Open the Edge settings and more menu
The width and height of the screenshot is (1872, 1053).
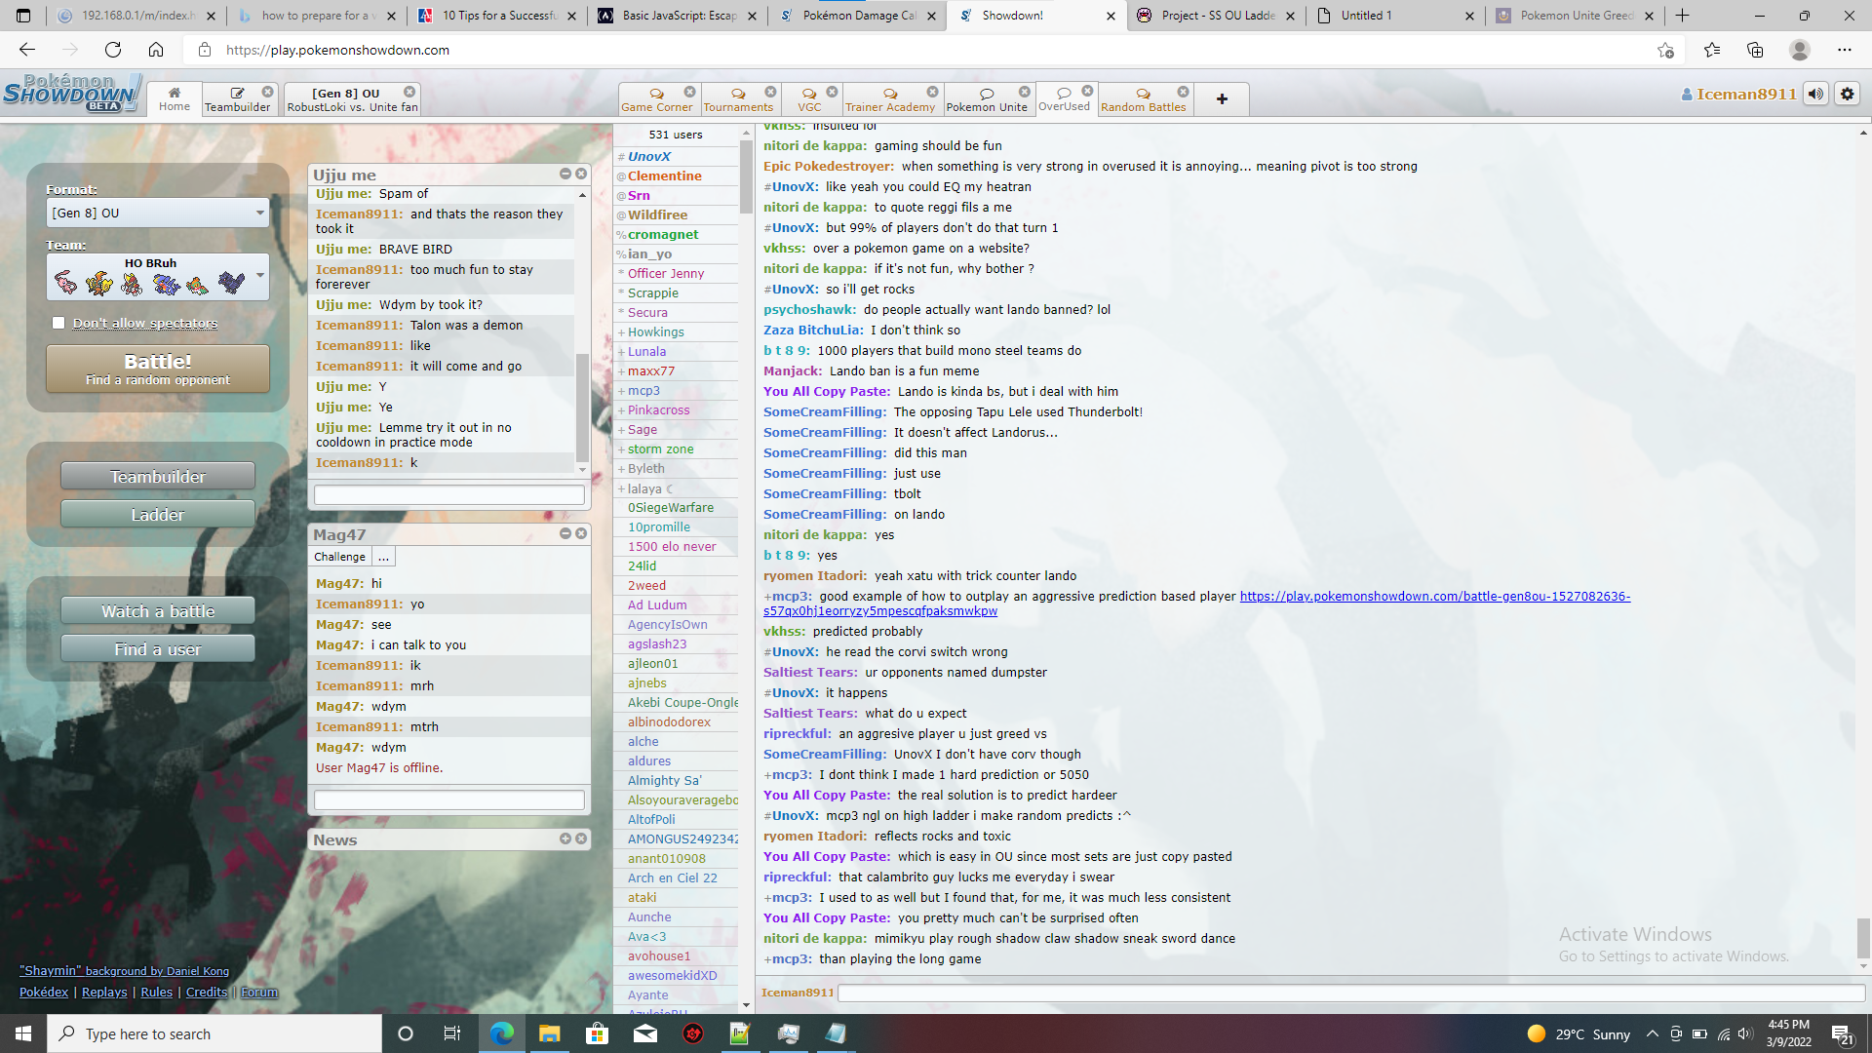[1844, 50]
